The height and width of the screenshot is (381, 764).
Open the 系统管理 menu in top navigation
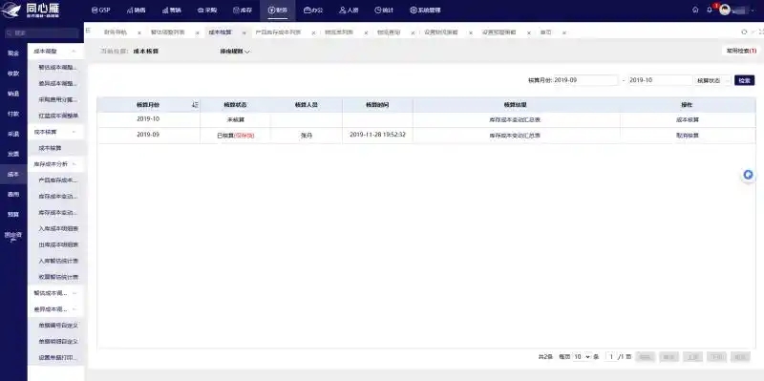(425, 11)
